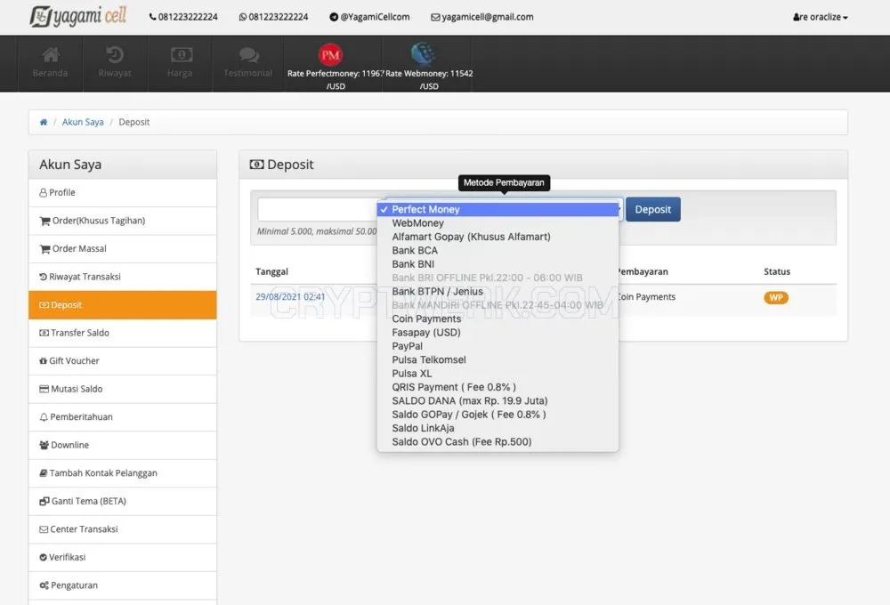Select Coin Payments option
The height and width of the screenshot is (605, 890).
coord(498,319)
